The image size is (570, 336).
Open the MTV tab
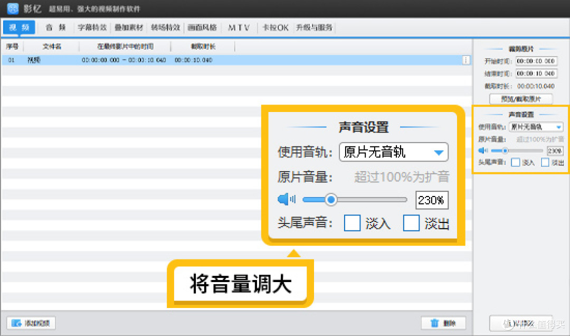pos(239,27)
